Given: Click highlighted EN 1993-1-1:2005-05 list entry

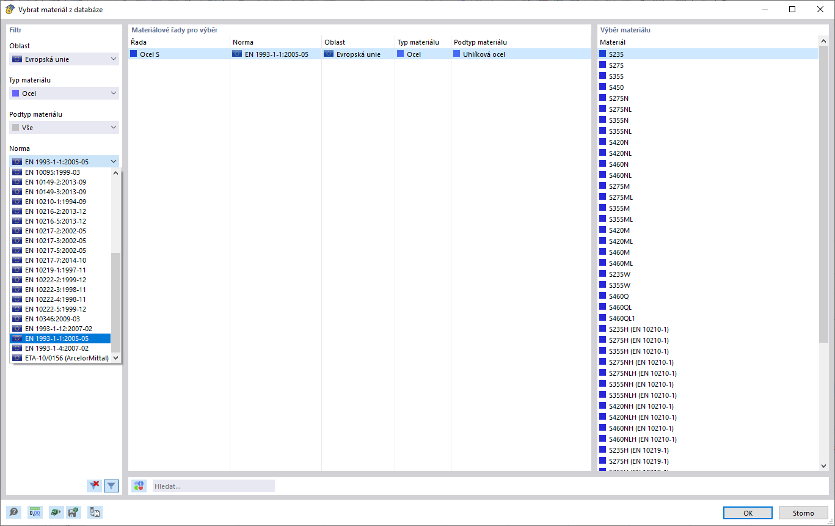Looking at the screenshot, I should [60, 338].
